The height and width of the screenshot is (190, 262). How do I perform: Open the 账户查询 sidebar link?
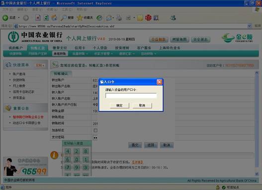[19, 74]
